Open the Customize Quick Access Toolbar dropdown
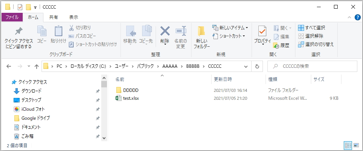 (x=35, y=8)
